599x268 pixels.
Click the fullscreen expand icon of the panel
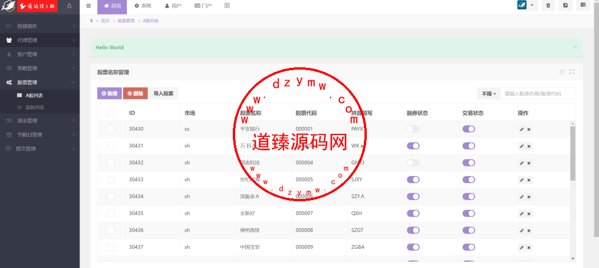point(572,71)
